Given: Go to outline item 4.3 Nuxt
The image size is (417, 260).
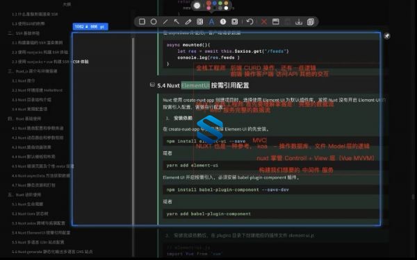Looking at the screenshot, I should 31,147.
